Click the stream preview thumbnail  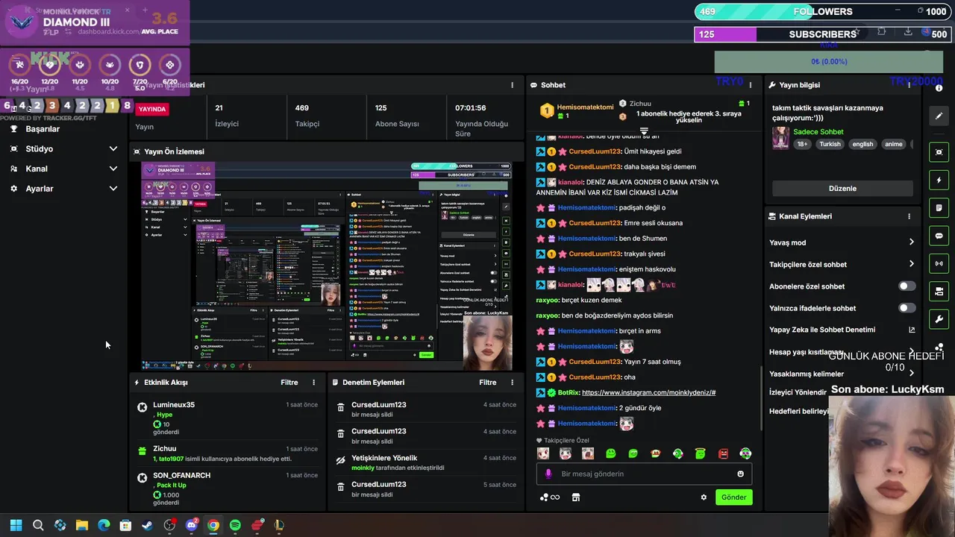point(326,266)
